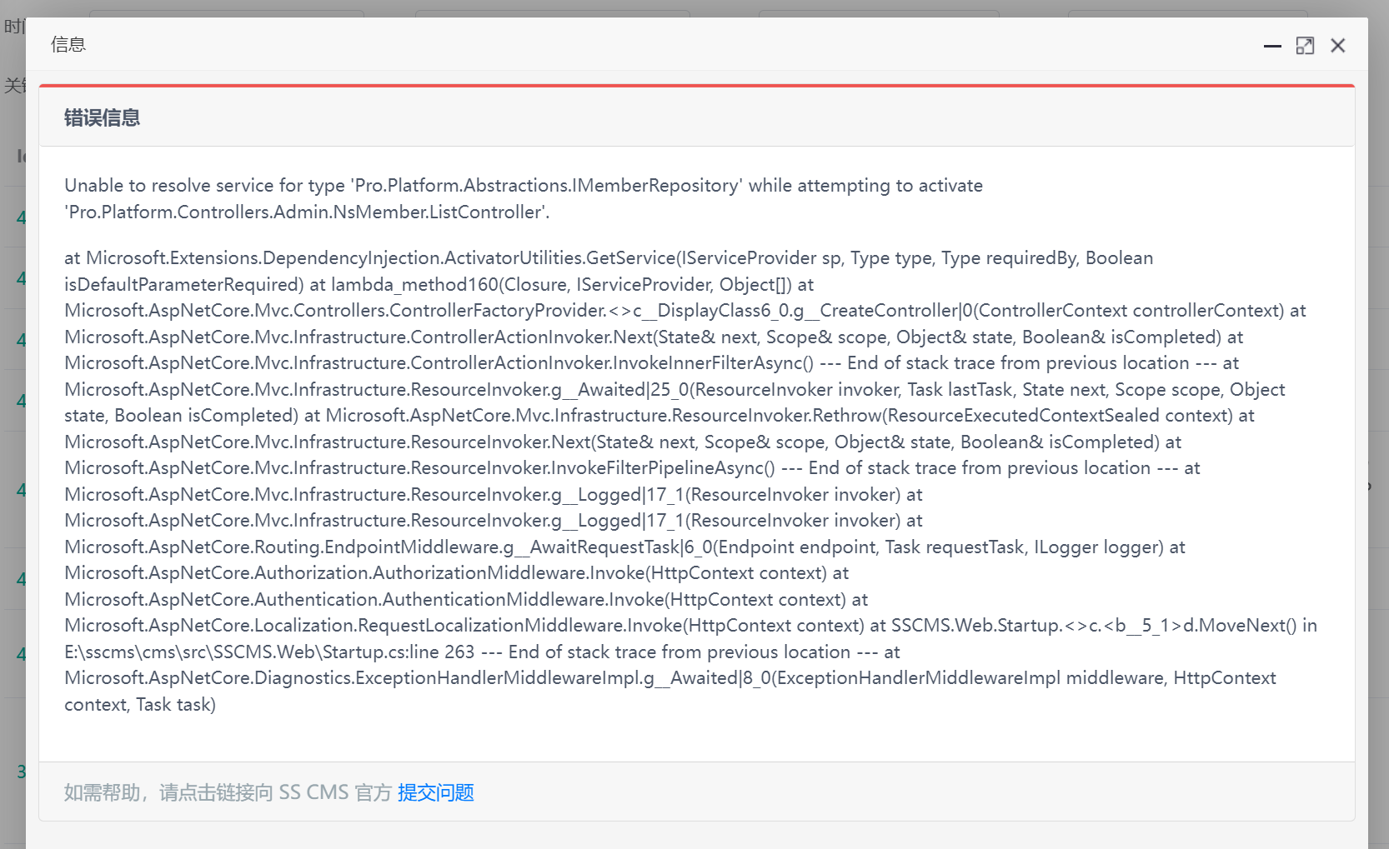
Task: Click the bottom teal ID link starting with 3
Action: click(x=21, y=772)
